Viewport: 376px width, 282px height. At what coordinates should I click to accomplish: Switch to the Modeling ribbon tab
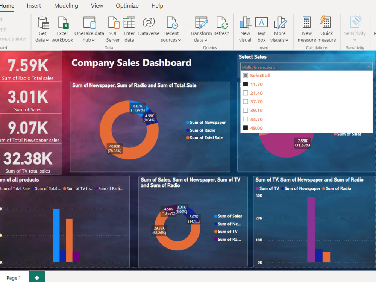66,5
